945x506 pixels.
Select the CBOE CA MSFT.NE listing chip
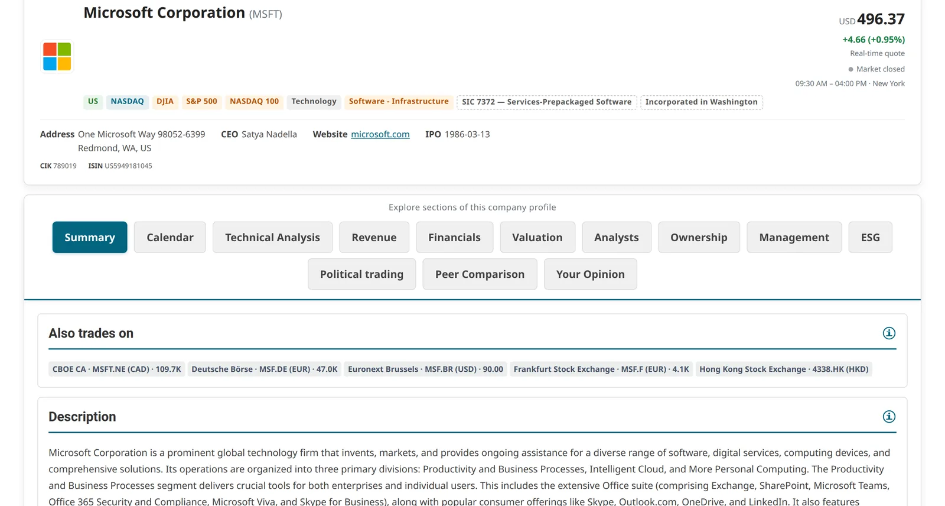pyautogui.click(x=117, y=369)
